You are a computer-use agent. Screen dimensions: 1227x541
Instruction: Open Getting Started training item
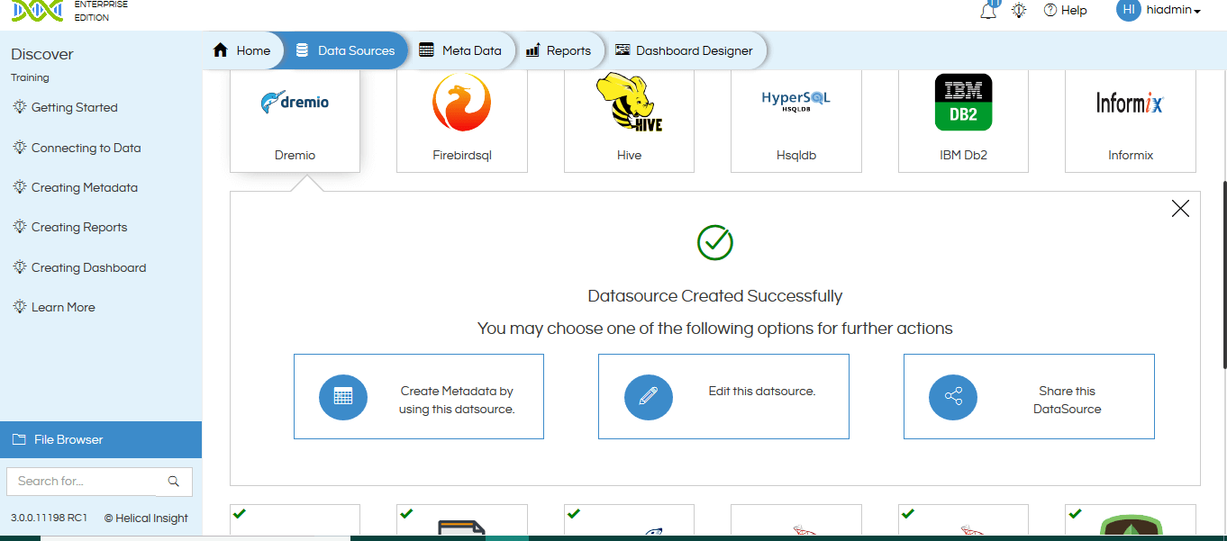[75, 107]
